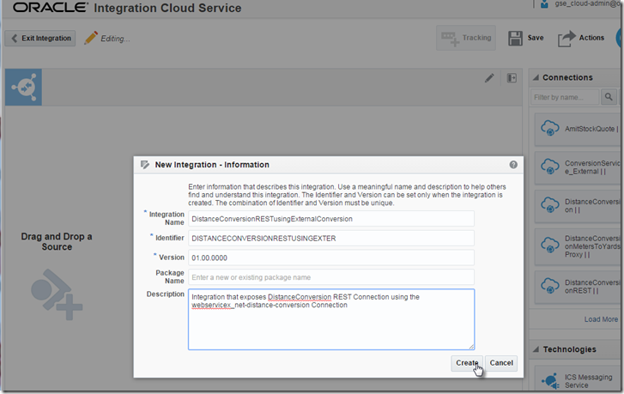
Task: Open the Actions menu
Action: pos(582,39)
